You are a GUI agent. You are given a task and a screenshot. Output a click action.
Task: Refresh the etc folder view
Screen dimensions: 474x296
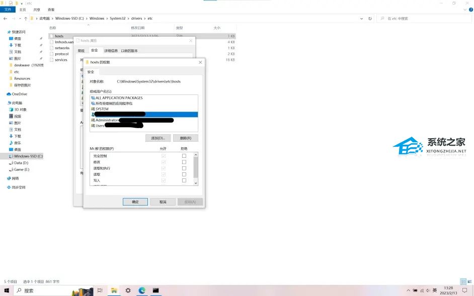pos(370,19)
